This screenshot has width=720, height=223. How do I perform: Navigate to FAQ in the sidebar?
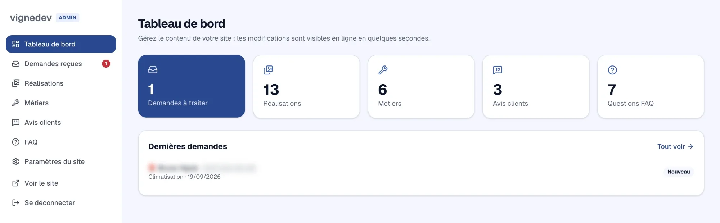[61, 142]
